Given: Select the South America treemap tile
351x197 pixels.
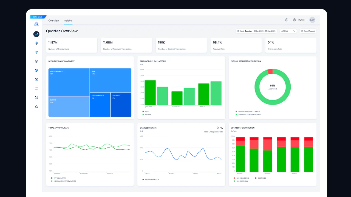Looking at the screenshot, I should point(100,105).
